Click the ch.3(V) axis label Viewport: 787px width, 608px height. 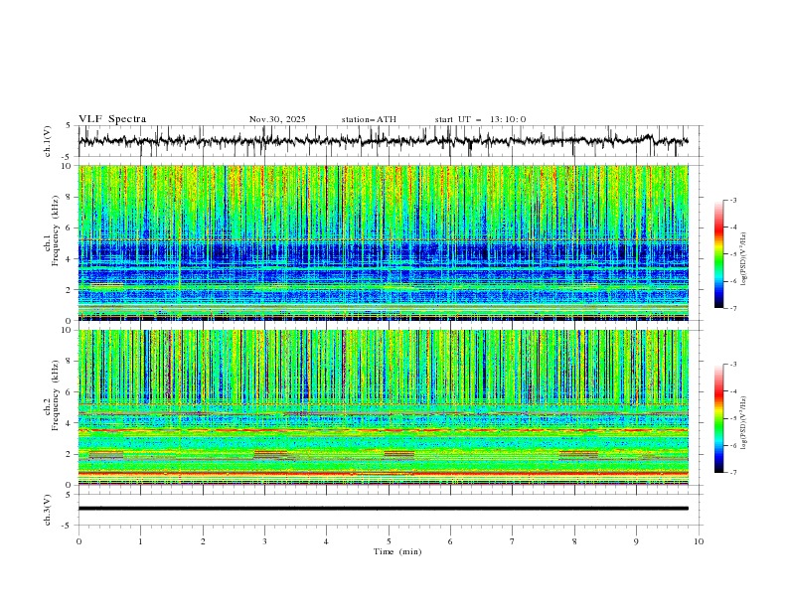48,508
